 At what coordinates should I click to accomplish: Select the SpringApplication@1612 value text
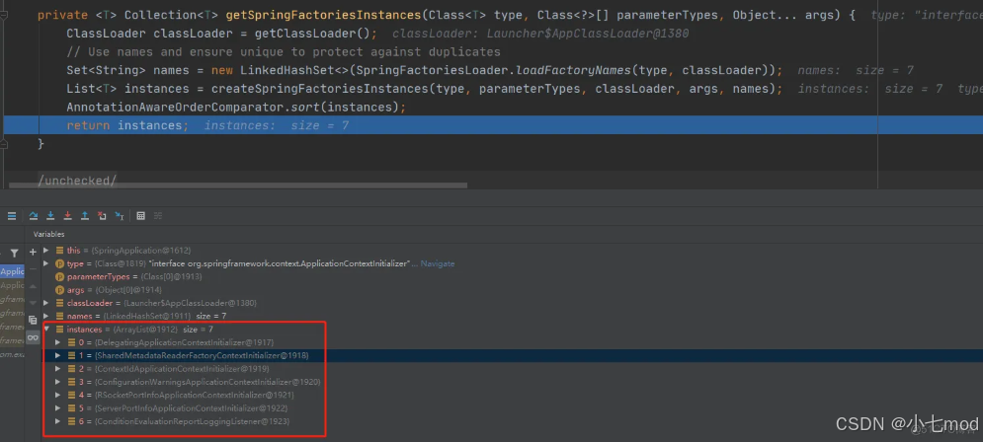[x=140, y=251]
